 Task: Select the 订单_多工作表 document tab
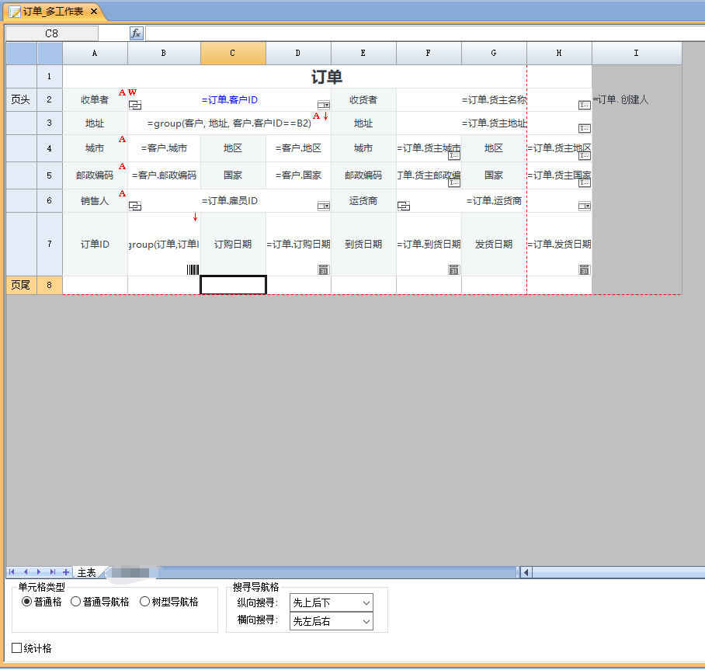(x=52, y=12)
